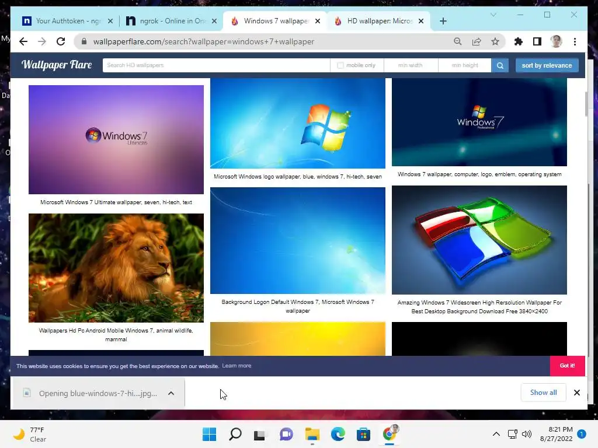Image resolution: width=598 pixels, height=448 pixels.
Task: Open File Explorer from taskbar
Action: pyautogui.click(x=312, y=434)
